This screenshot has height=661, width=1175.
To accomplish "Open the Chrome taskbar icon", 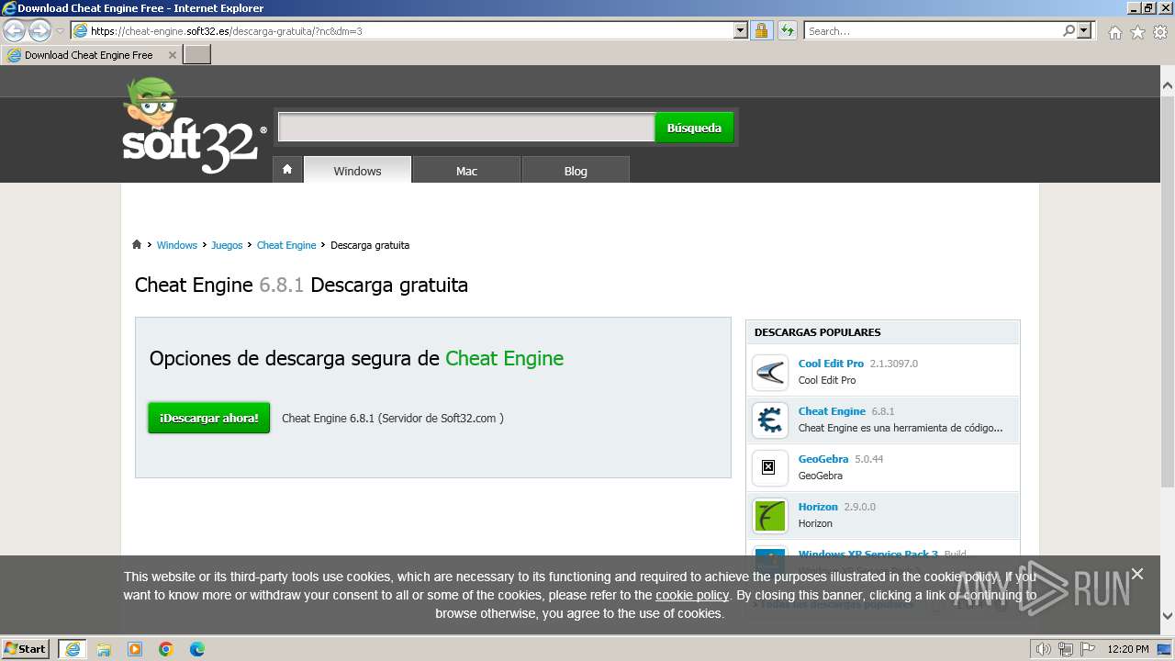I will [x=166, y=649].
